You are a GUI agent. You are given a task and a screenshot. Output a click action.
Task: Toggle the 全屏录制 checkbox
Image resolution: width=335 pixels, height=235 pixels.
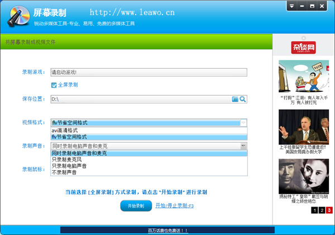pos(54,85)
